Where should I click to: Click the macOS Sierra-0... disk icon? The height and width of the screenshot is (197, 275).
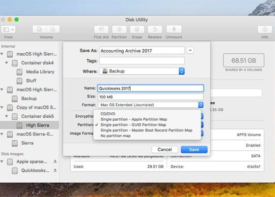pos(10,134)
